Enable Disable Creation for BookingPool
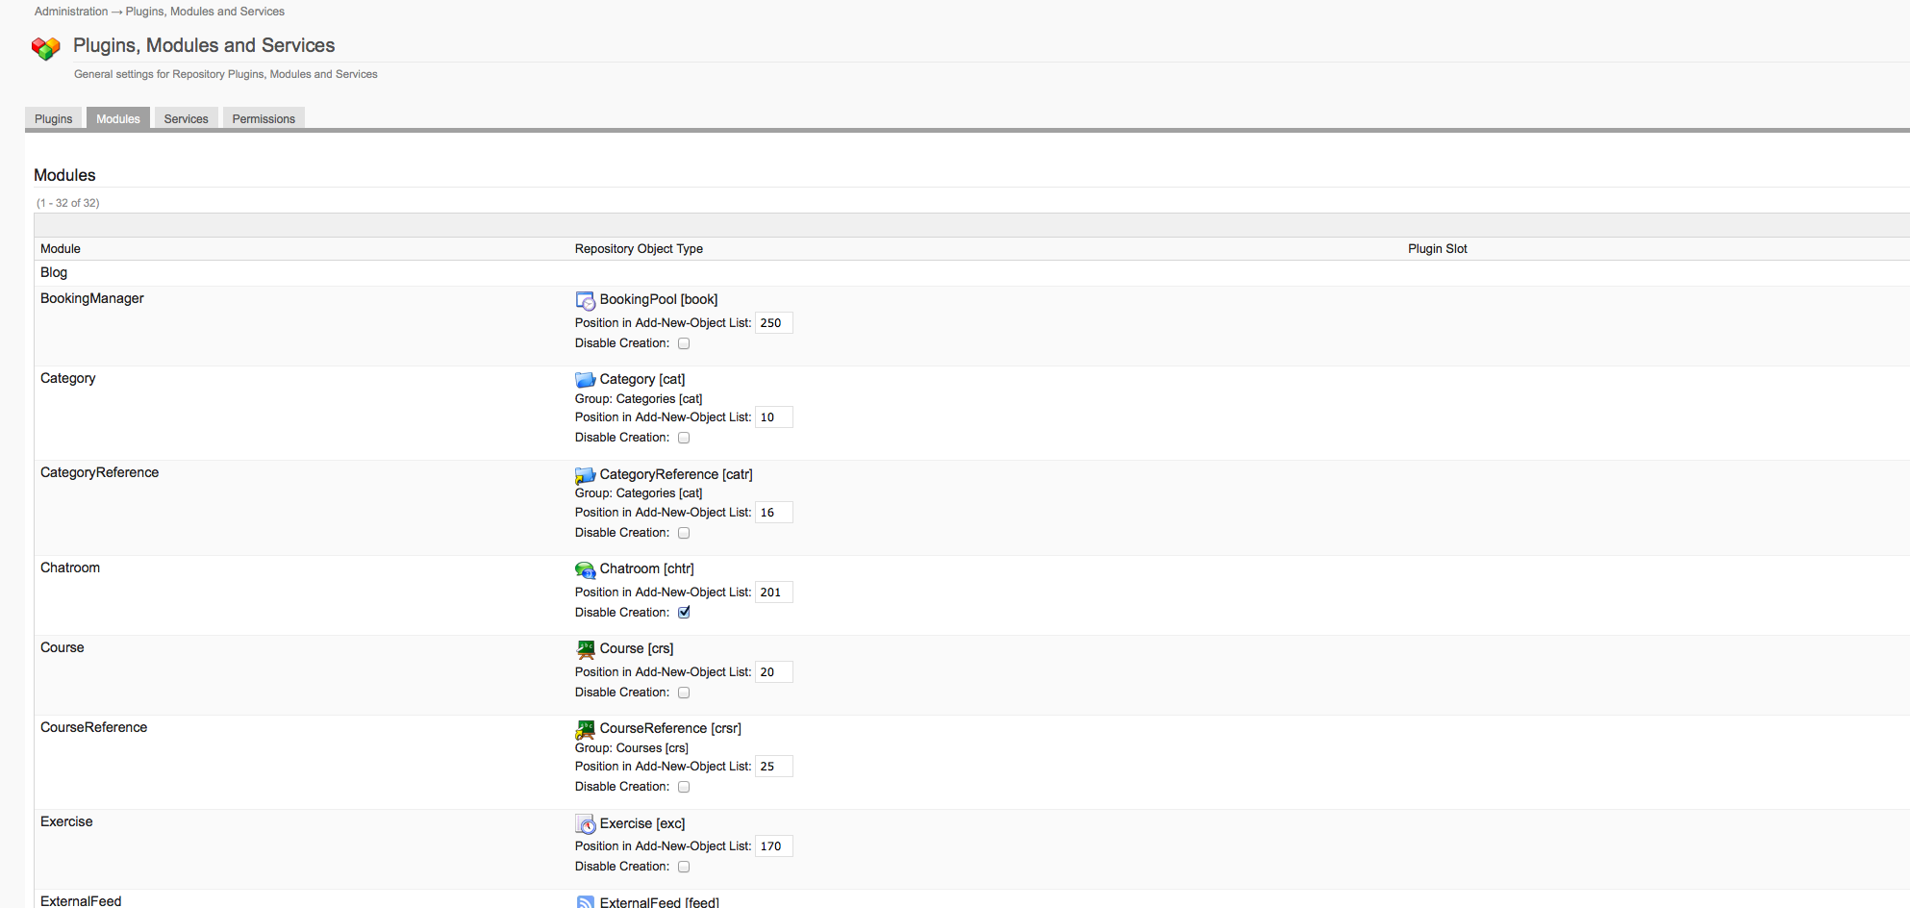 pyautogui.click(x=684, y=343)
